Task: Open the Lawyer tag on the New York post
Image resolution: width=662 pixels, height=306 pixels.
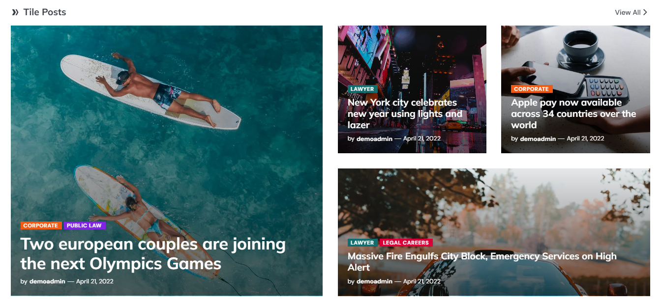Action: 362,89
